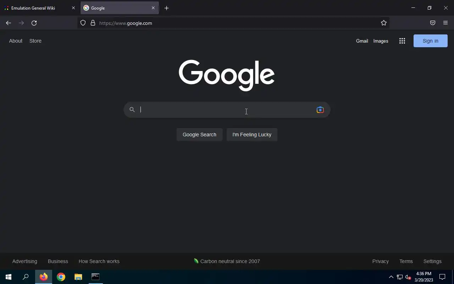Open the Gmail link
The image size is (454, 284).
pos(362,41)
